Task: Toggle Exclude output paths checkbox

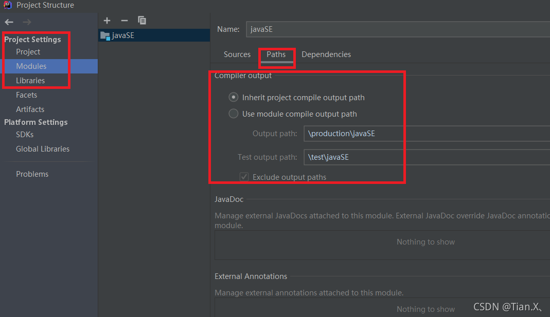Action: [x=244, y=177]
